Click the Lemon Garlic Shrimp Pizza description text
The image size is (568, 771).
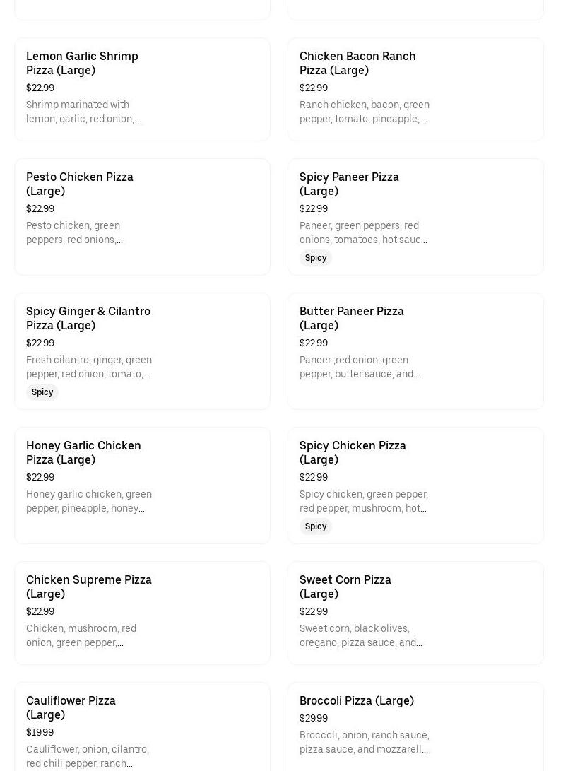coord(83,112)
